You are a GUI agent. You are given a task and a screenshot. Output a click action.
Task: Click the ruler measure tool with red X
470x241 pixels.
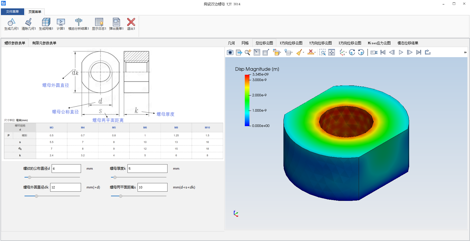point(311,52)
